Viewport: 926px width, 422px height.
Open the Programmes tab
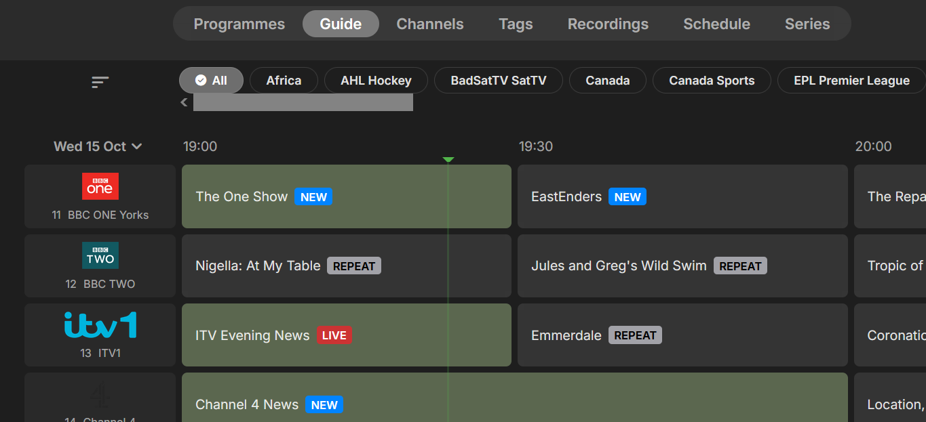[x=239, y=24]
